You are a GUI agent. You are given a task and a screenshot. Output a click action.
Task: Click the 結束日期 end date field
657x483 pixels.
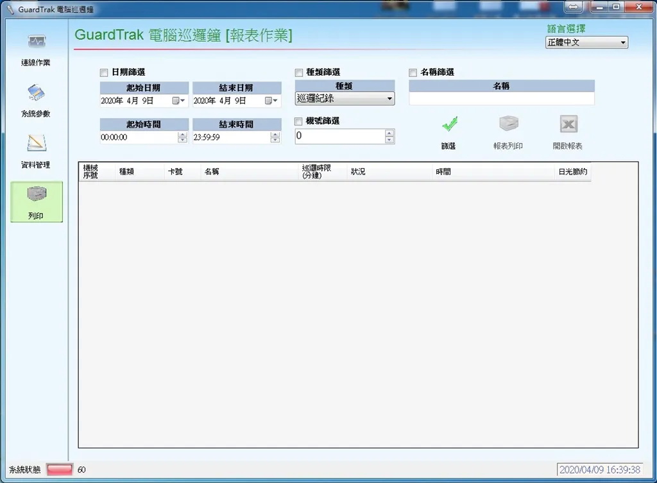(x=237, y=101)
